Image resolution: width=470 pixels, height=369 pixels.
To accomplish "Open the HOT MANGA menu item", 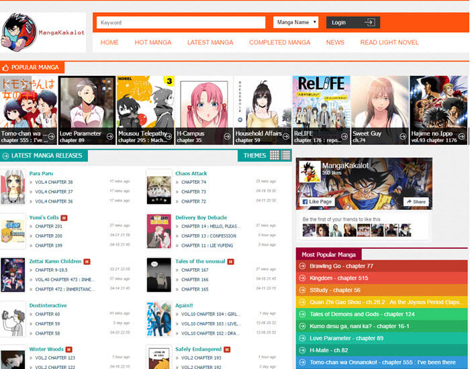I will [153, 42].
